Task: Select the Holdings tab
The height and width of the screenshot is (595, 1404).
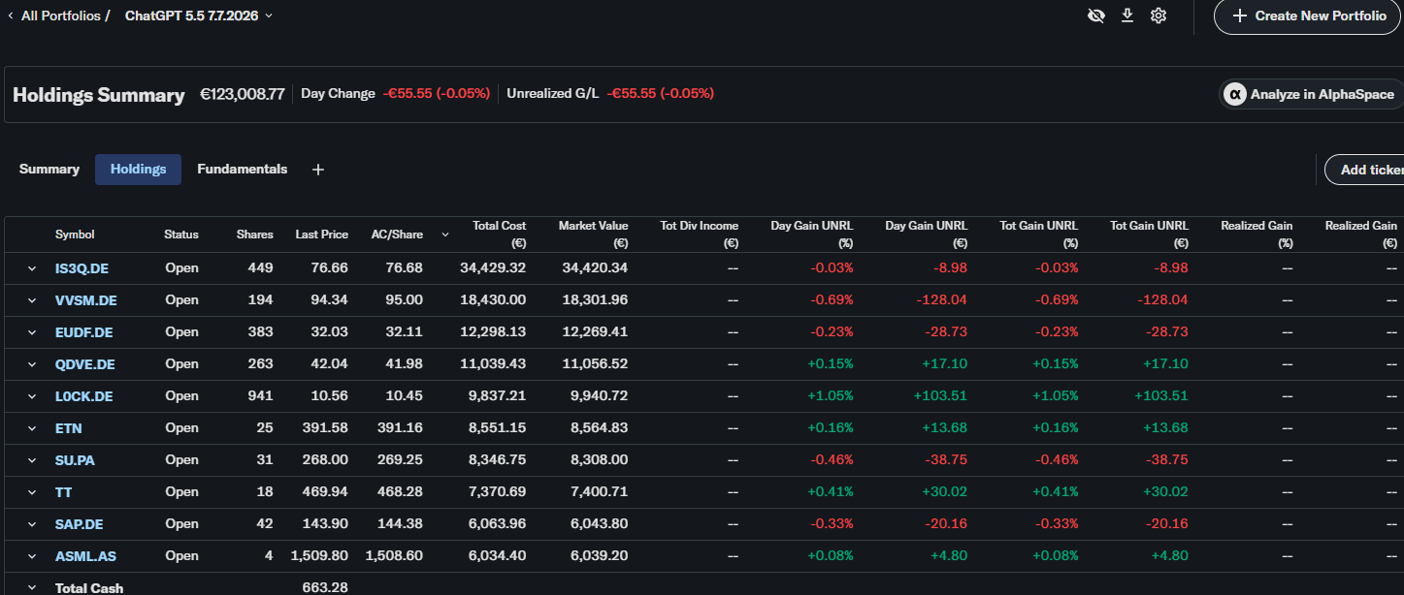Action: point(139,169)
